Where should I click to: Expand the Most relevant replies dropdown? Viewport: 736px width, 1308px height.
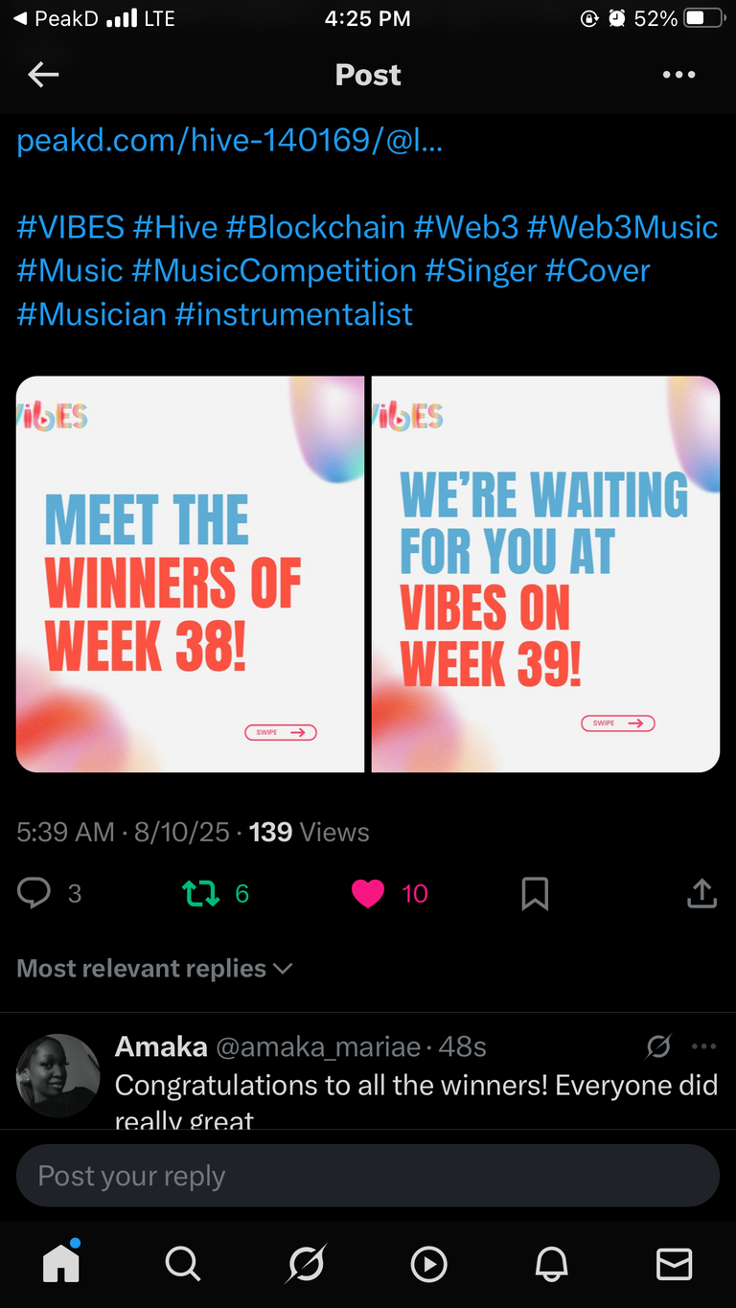click(x=154, y=969)
